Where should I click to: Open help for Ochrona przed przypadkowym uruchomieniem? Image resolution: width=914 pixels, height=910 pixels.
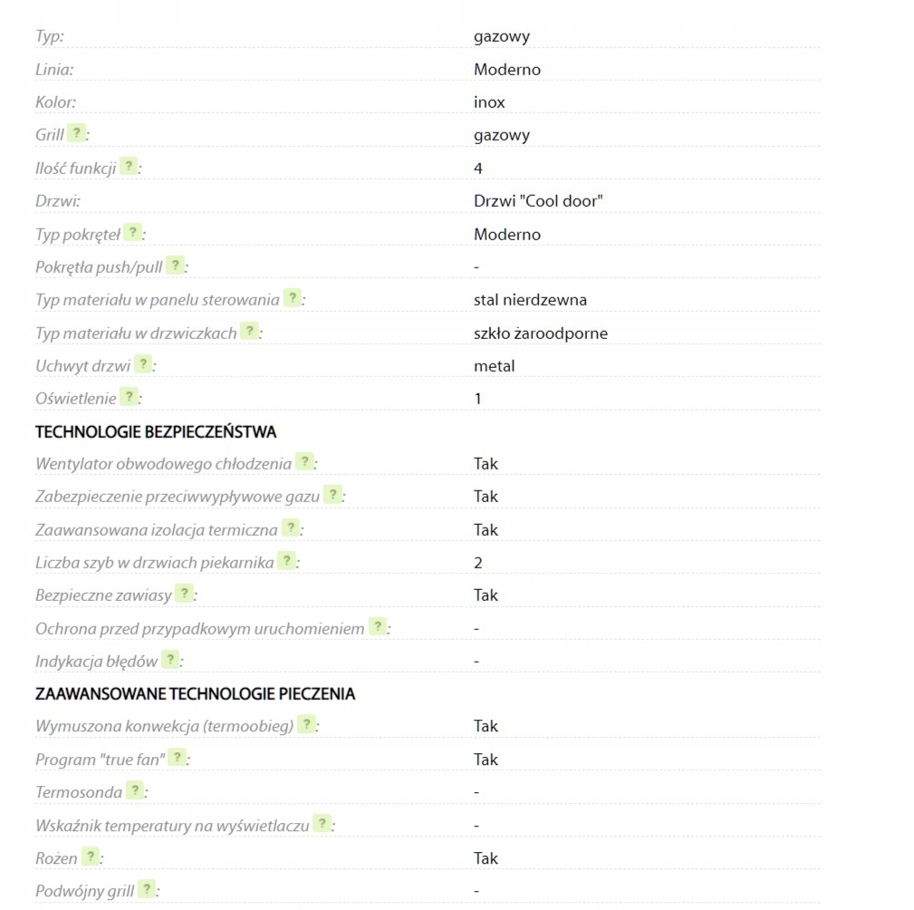377,627
